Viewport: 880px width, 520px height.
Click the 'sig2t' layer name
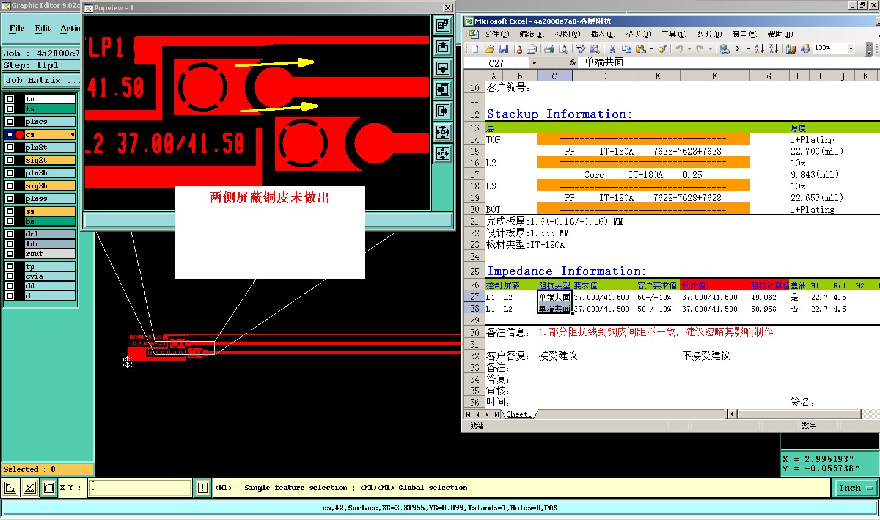50,160
